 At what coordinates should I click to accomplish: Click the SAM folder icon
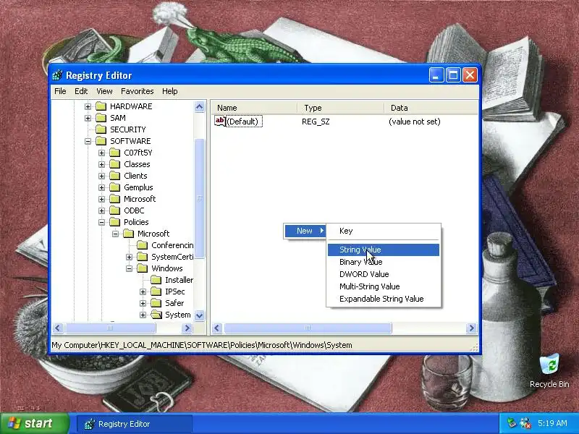(x=101, y=118)
